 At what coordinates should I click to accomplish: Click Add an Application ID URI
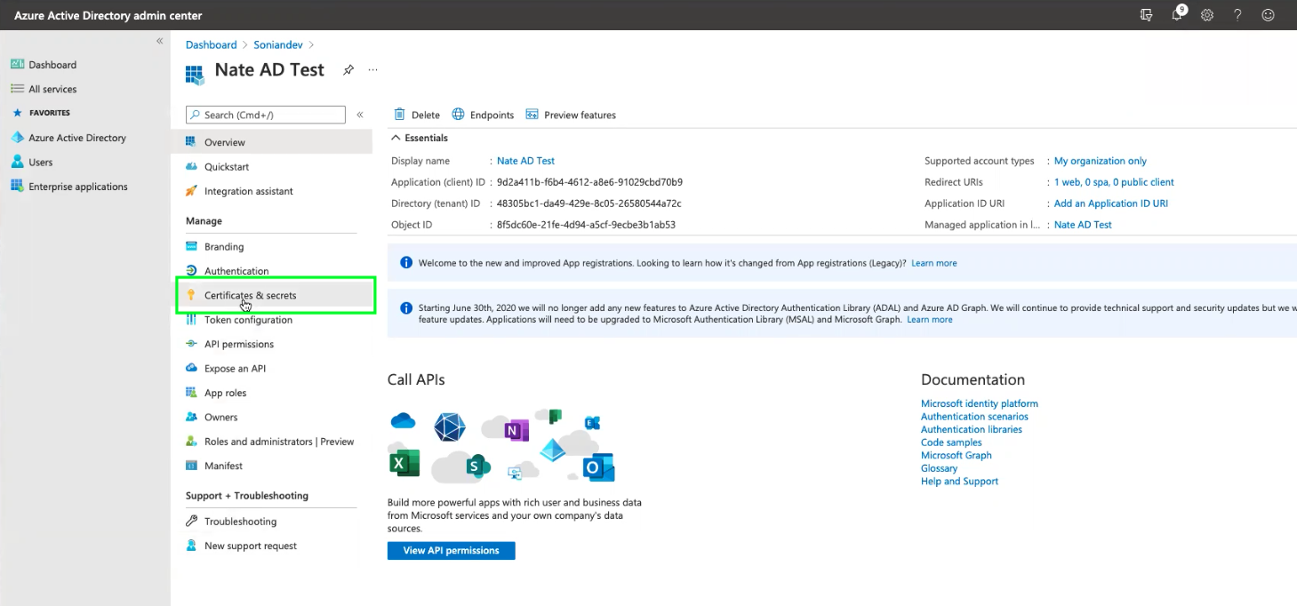point(1111,203)
